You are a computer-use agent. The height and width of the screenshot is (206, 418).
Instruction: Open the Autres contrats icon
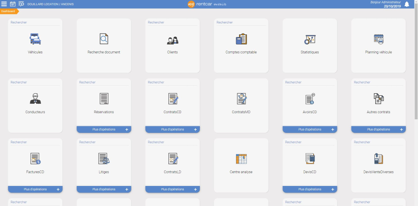pos(378,98)
